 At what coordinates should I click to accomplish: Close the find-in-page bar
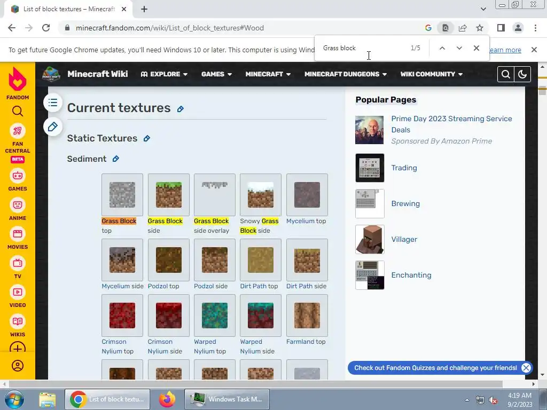[476, 48]
